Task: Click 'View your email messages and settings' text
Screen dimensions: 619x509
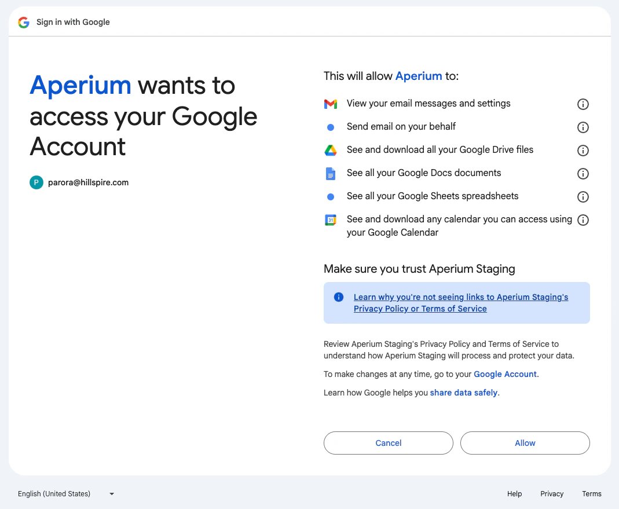Action: click(x=428, y=104)
